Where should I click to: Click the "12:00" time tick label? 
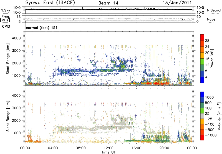pyautogui.click(x=109, y=148)
